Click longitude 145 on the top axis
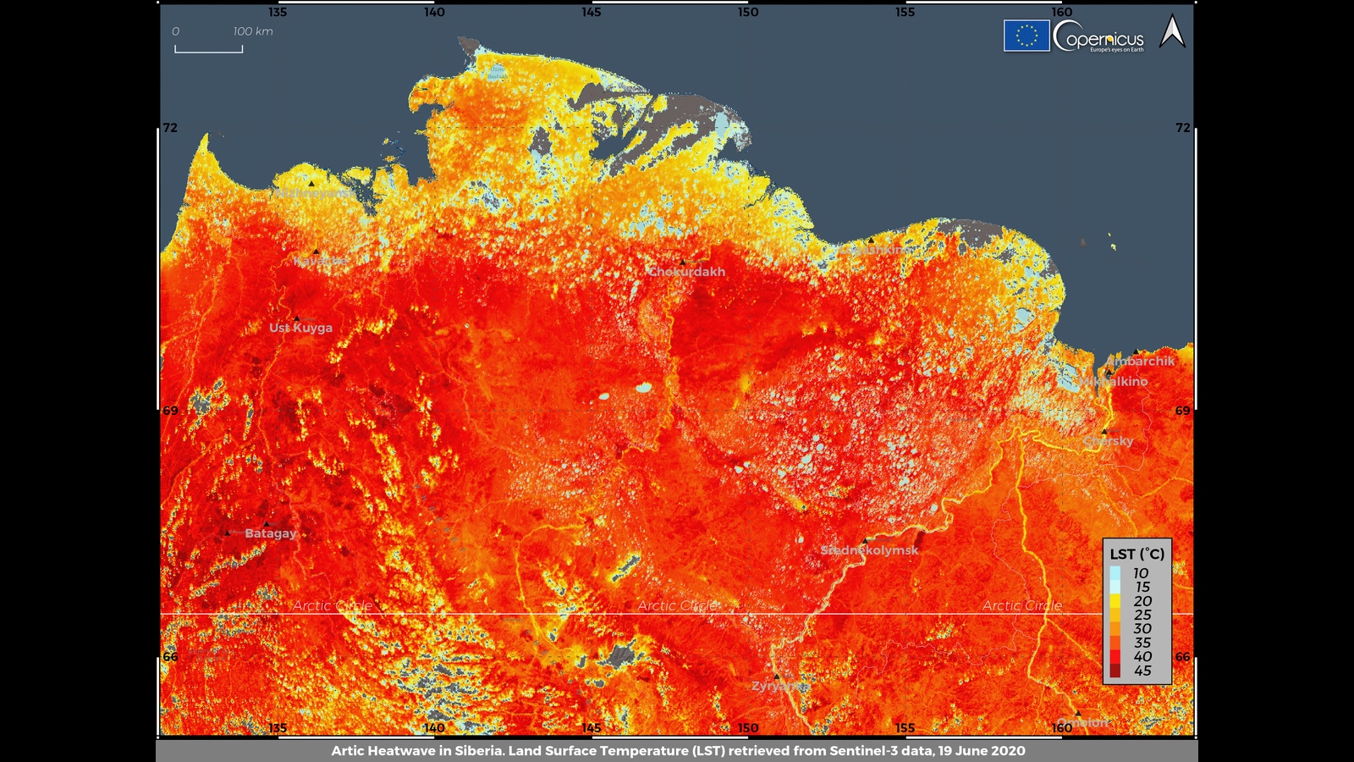Image resolution: width=1354 pixels, height=762 pixels. pos(591,12)
